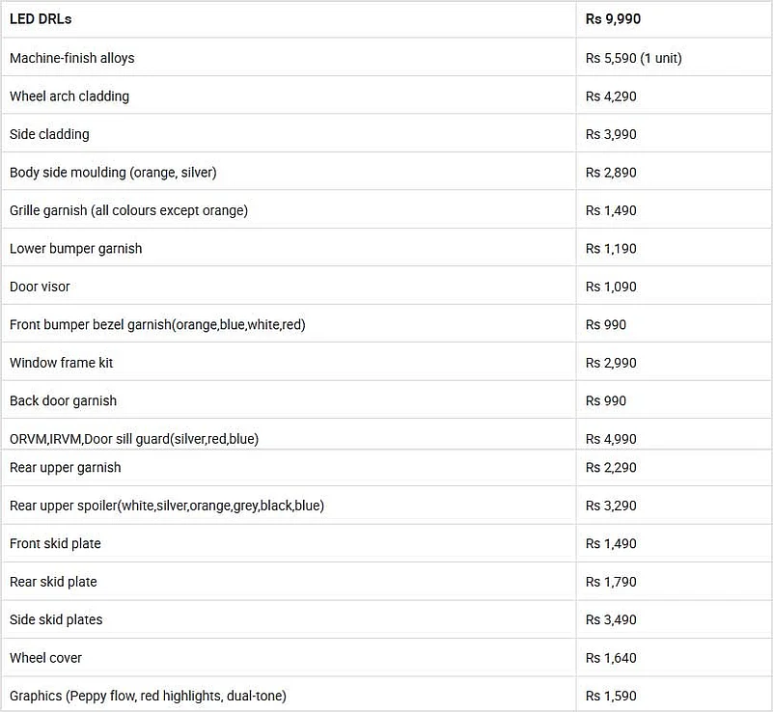Select the ORVM, IRVM, Door sill guard cell
Image resolution: width=773 pixels, height=712 pixels.
134,439
